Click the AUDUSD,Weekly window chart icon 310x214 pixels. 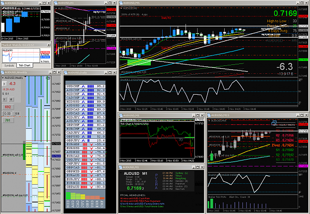(x=2, y=72)
